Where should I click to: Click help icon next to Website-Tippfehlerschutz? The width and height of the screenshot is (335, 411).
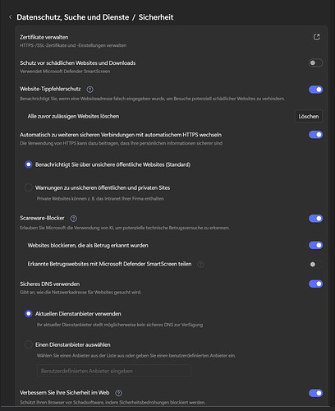click(x=89, y=90)
